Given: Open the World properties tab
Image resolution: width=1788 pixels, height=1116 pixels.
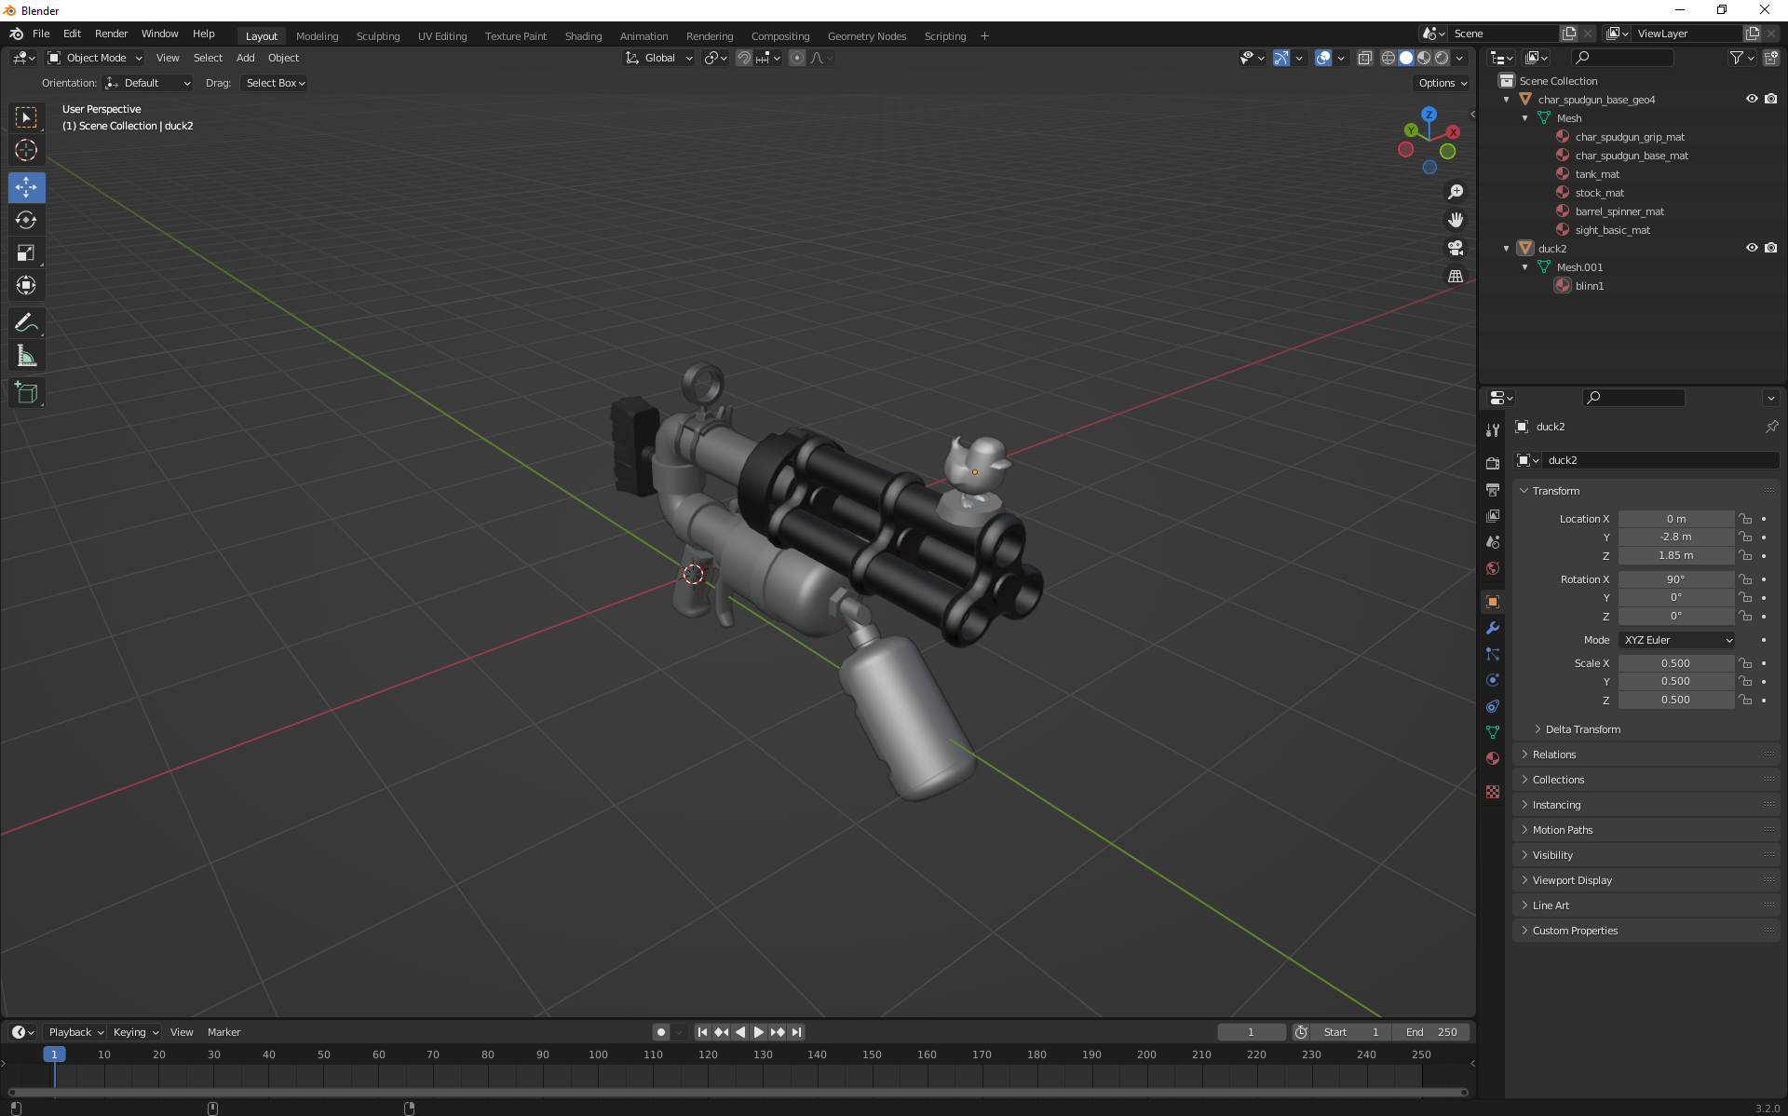Looking at the screenshot, I should [1493, 568].
